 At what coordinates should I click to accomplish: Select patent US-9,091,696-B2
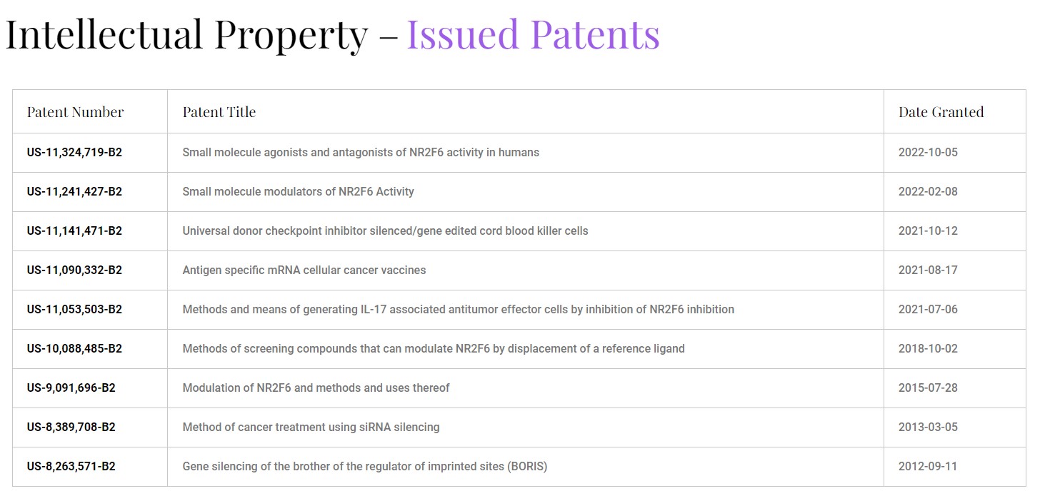[71, 388]
